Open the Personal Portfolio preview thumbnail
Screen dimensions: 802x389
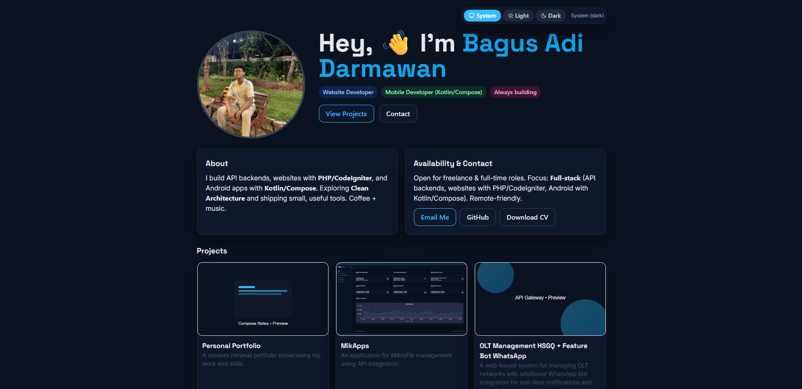(263, 299)
